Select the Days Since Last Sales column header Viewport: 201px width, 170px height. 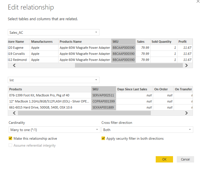pyautogui.click(x=134, y=89)
